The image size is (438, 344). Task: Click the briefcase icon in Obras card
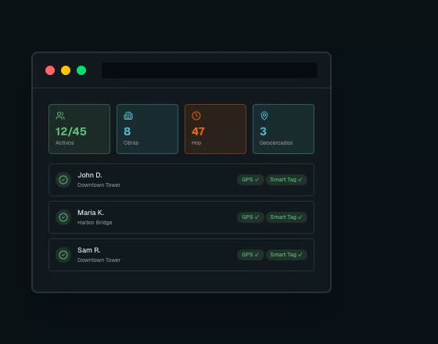[x=128, y=116]
